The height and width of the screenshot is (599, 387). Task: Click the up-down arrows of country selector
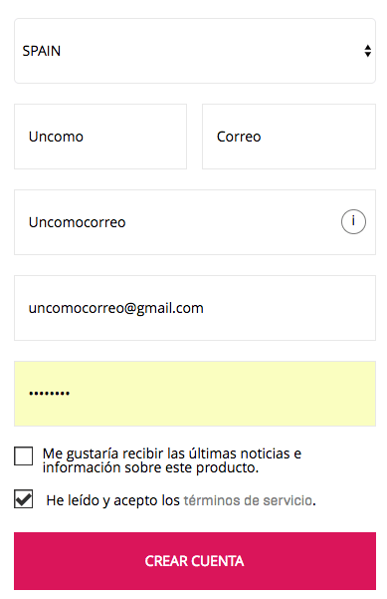[x=367, y=51]
